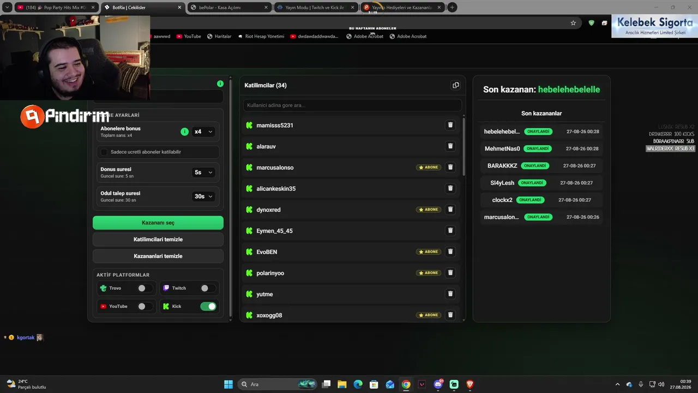Open Brave browser taskbar icon
The image size is (698, 393).
point(470,384)
